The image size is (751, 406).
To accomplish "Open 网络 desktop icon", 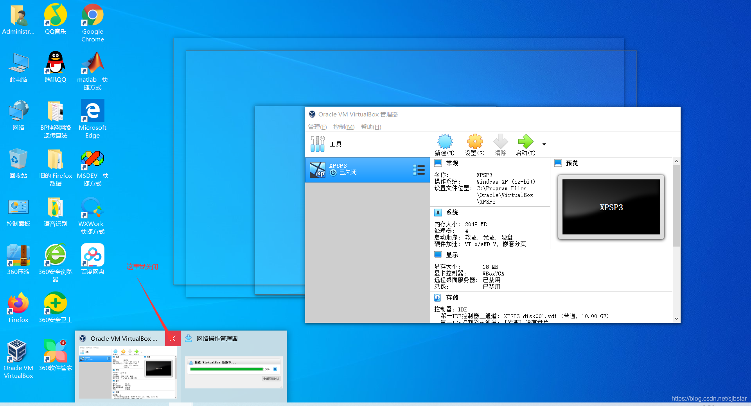I will coord(18,116).
